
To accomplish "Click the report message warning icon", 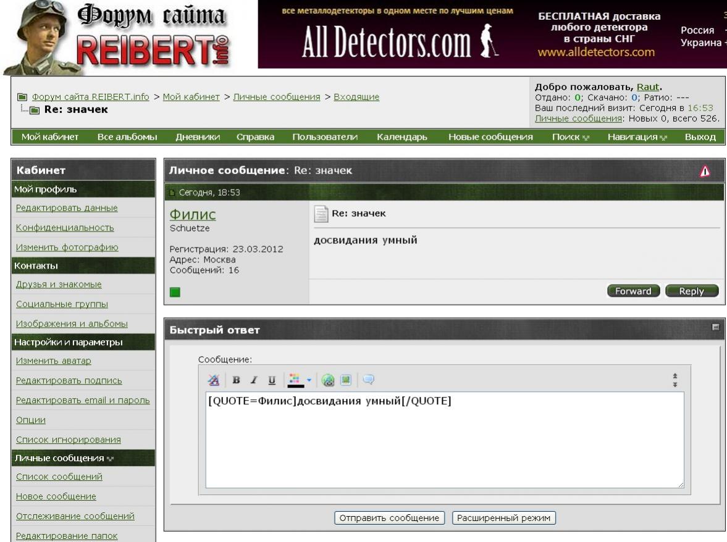I will coord(705,172).
